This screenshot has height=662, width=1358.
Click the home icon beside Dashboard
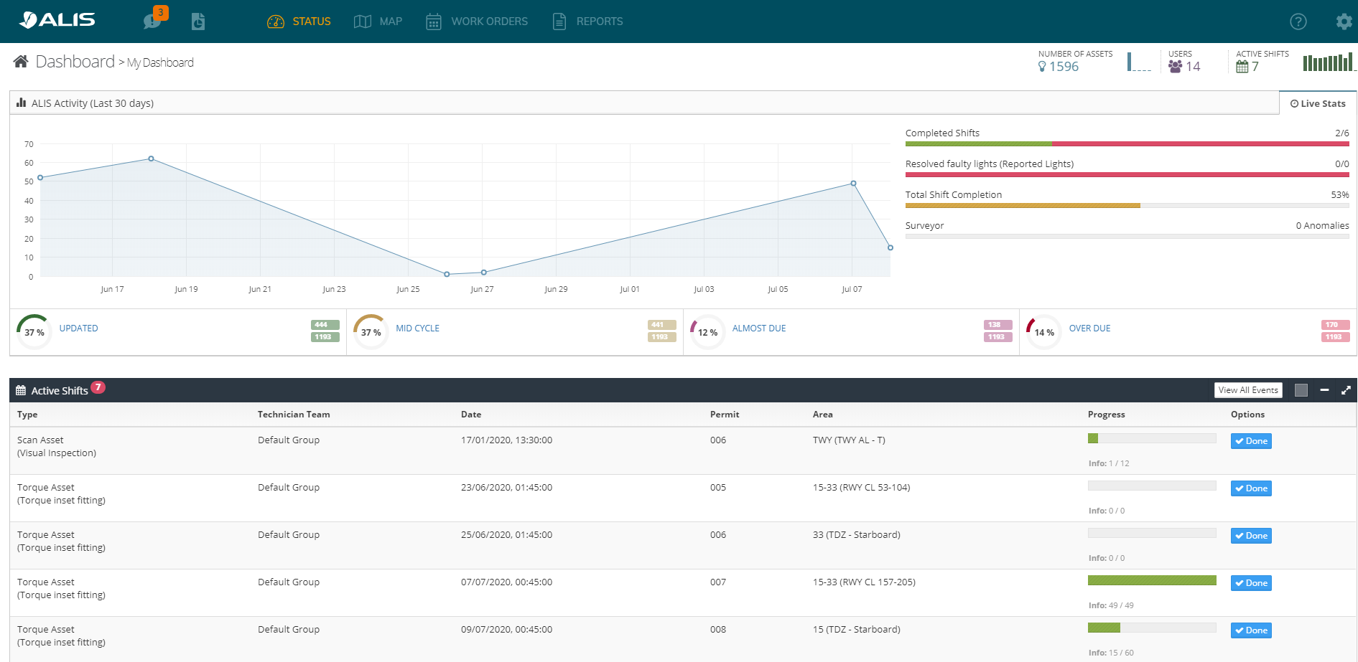(x=21, y=62)
